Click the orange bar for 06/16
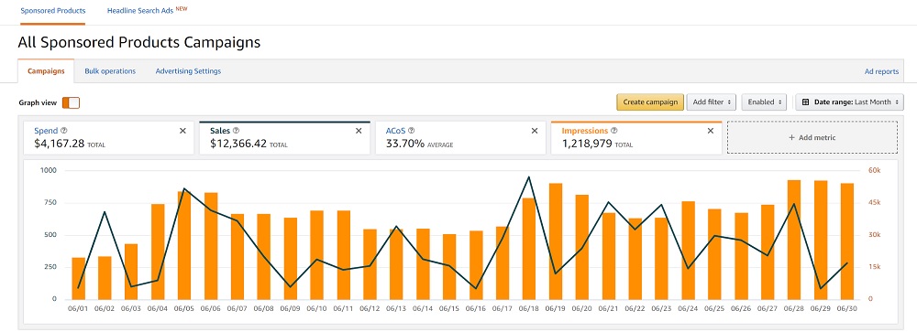 (476, 265)
